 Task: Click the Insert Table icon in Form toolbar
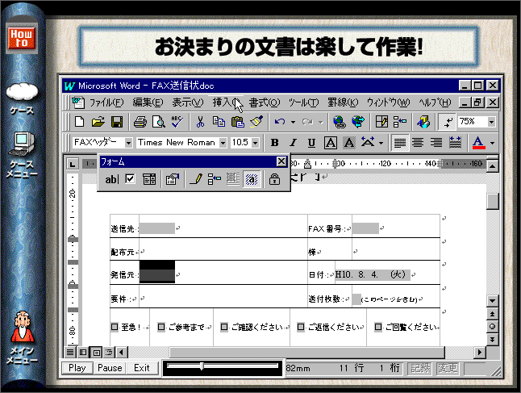pyautogui.click(x=215, y=179)
